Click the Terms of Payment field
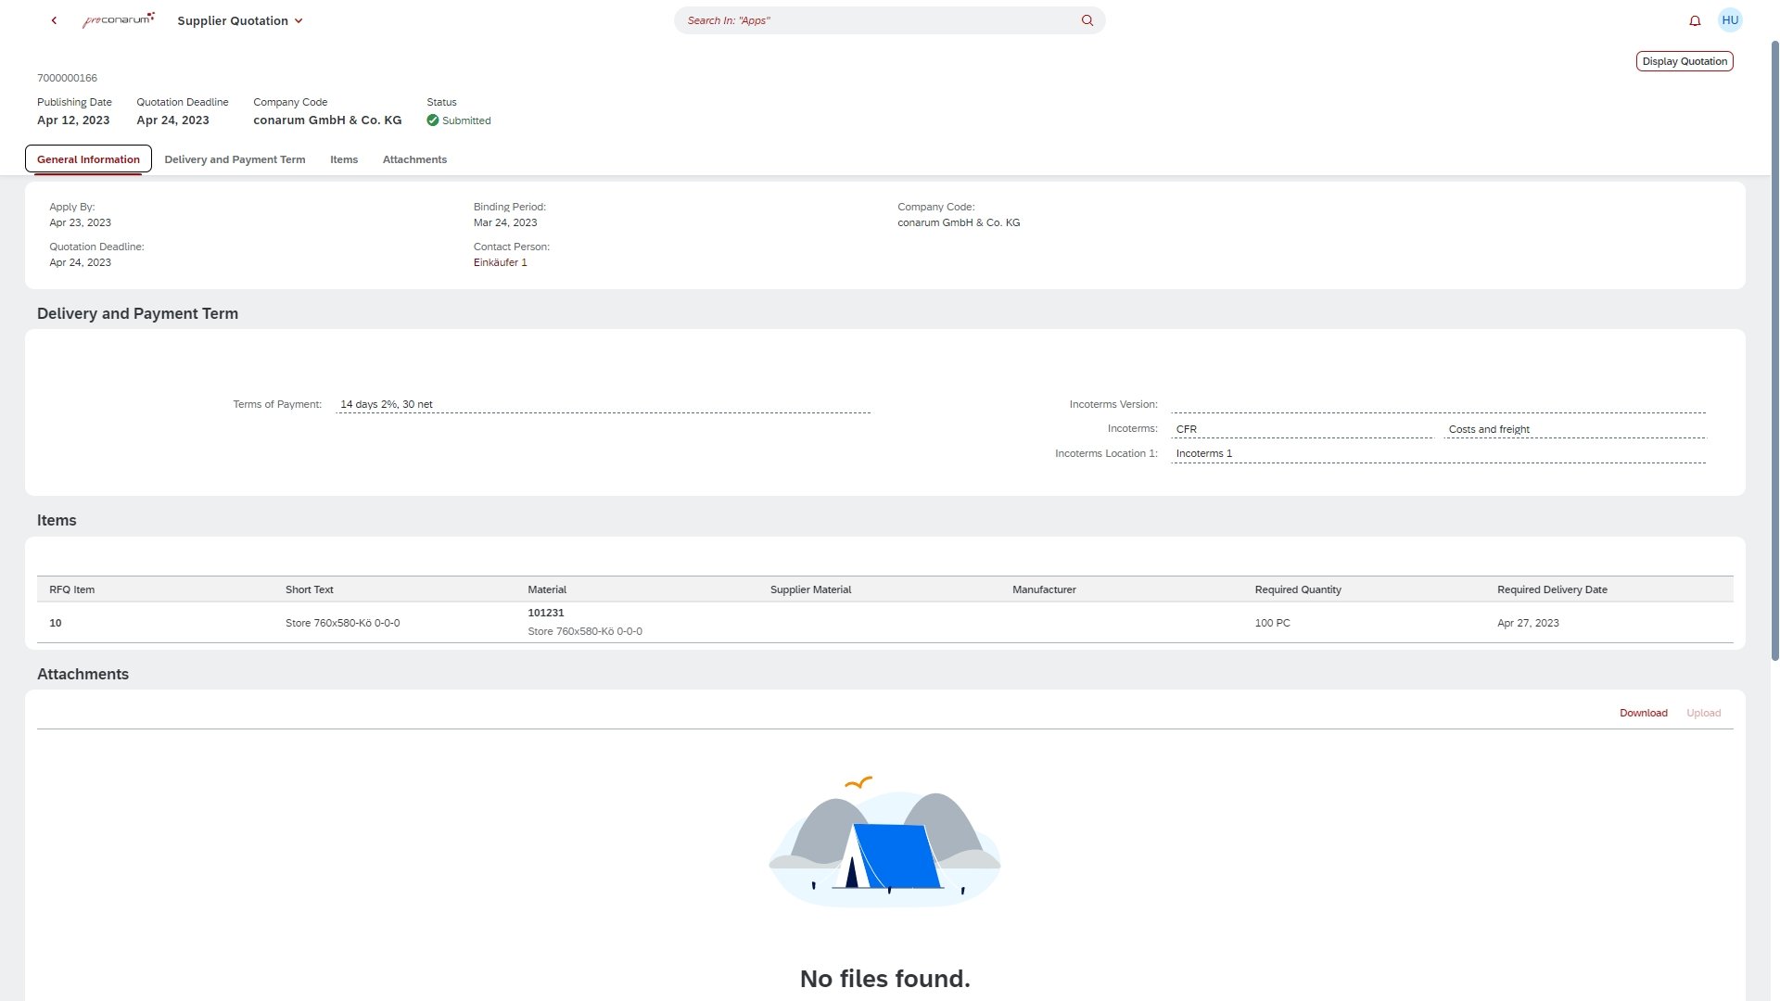Image resolution: width=1780 pixels, height=1001 pixels. tap(603, 404)
